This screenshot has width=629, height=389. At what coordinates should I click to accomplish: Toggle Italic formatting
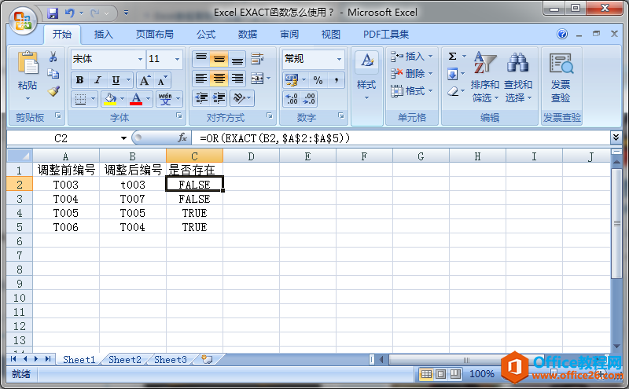click(x=97, y=80)
